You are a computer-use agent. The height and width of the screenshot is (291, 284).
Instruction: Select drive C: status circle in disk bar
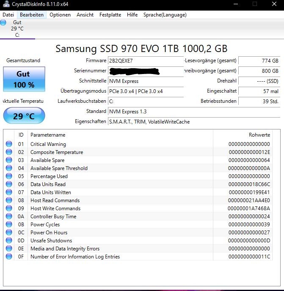(3, 22)
